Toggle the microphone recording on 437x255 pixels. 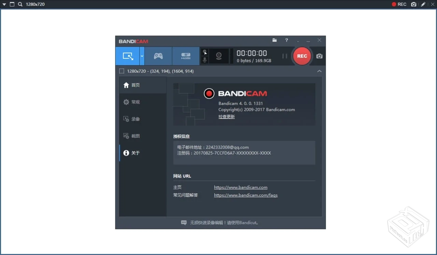point(205,60)
